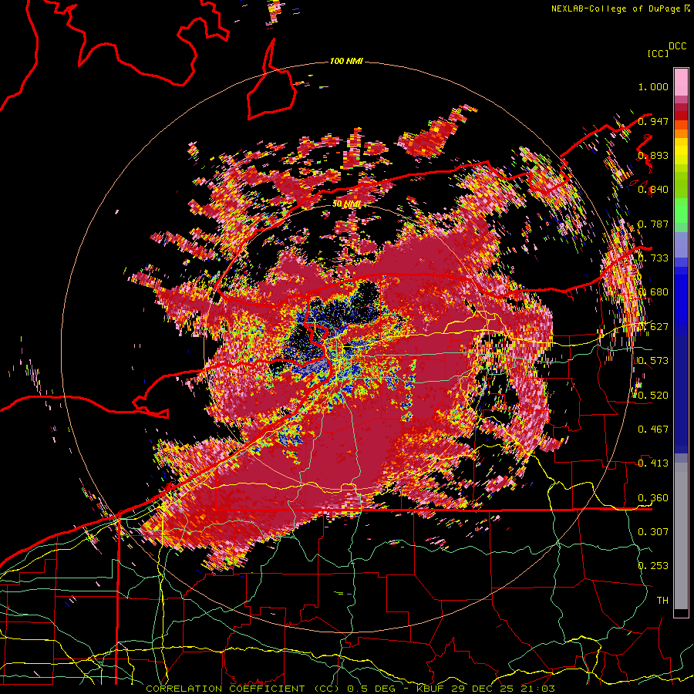
Task: Click the 0.520 scale value
Action: point(653,395)
